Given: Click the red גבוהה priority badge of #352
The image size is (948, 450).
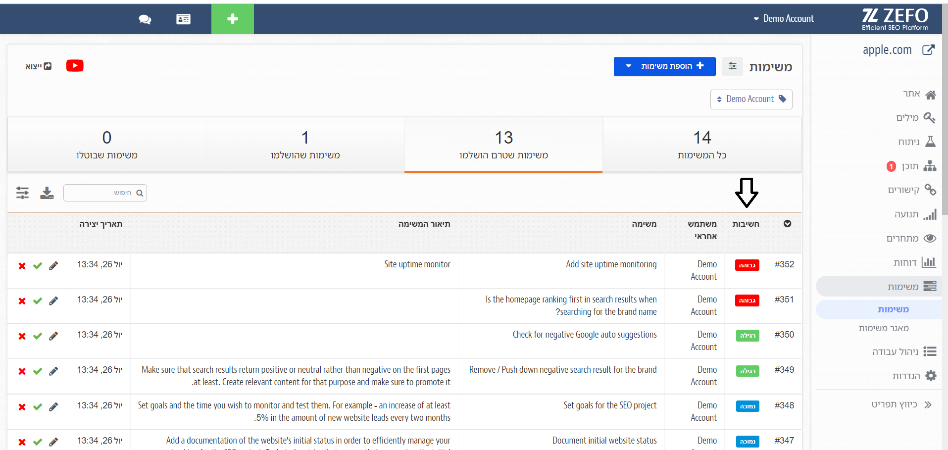Looking at the screenshot, I should click(x=747, y=265).
